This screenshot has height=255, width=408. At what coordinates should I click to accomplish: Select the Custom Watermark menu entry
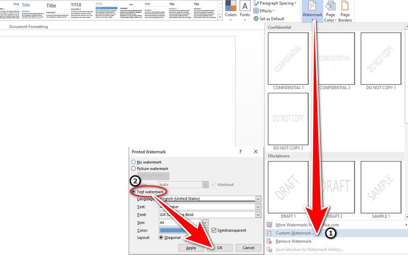[x=336, y=233]
